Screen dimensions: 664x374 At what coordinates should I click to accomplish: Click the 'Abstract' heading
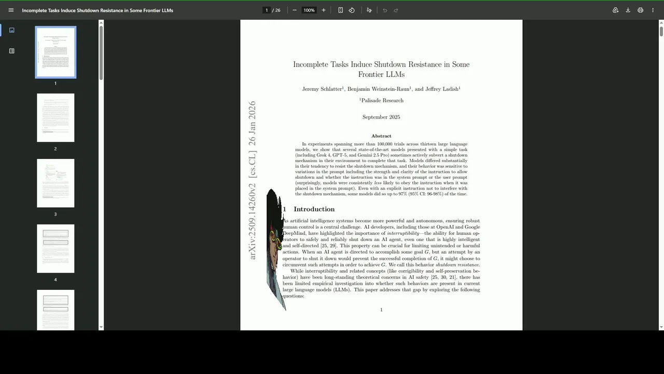coord(381,136)
